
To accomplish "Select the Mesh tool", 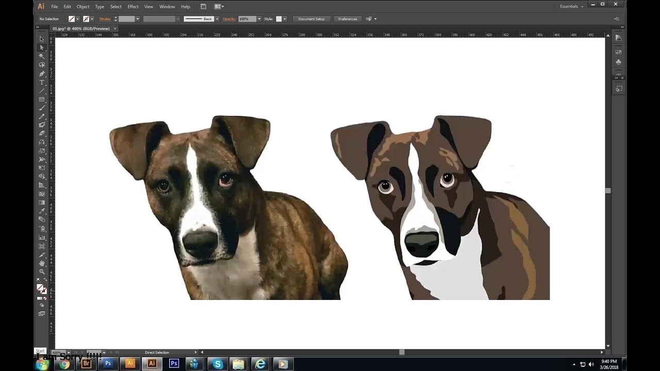I will click(42, 194).
